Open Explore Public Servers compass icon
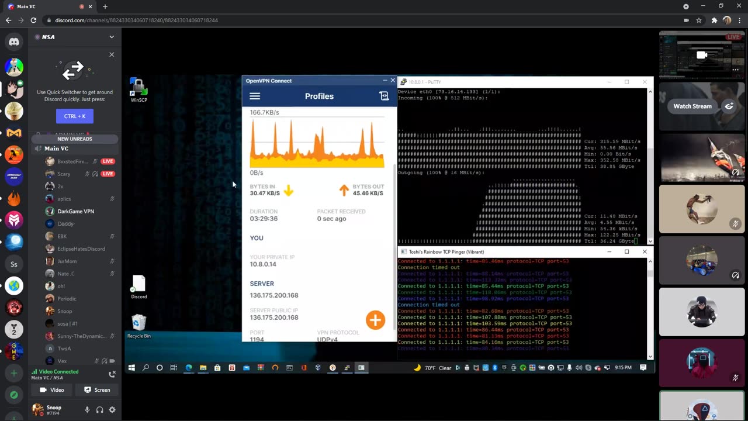This screenshot has width=748, height=421. [14, 395]
